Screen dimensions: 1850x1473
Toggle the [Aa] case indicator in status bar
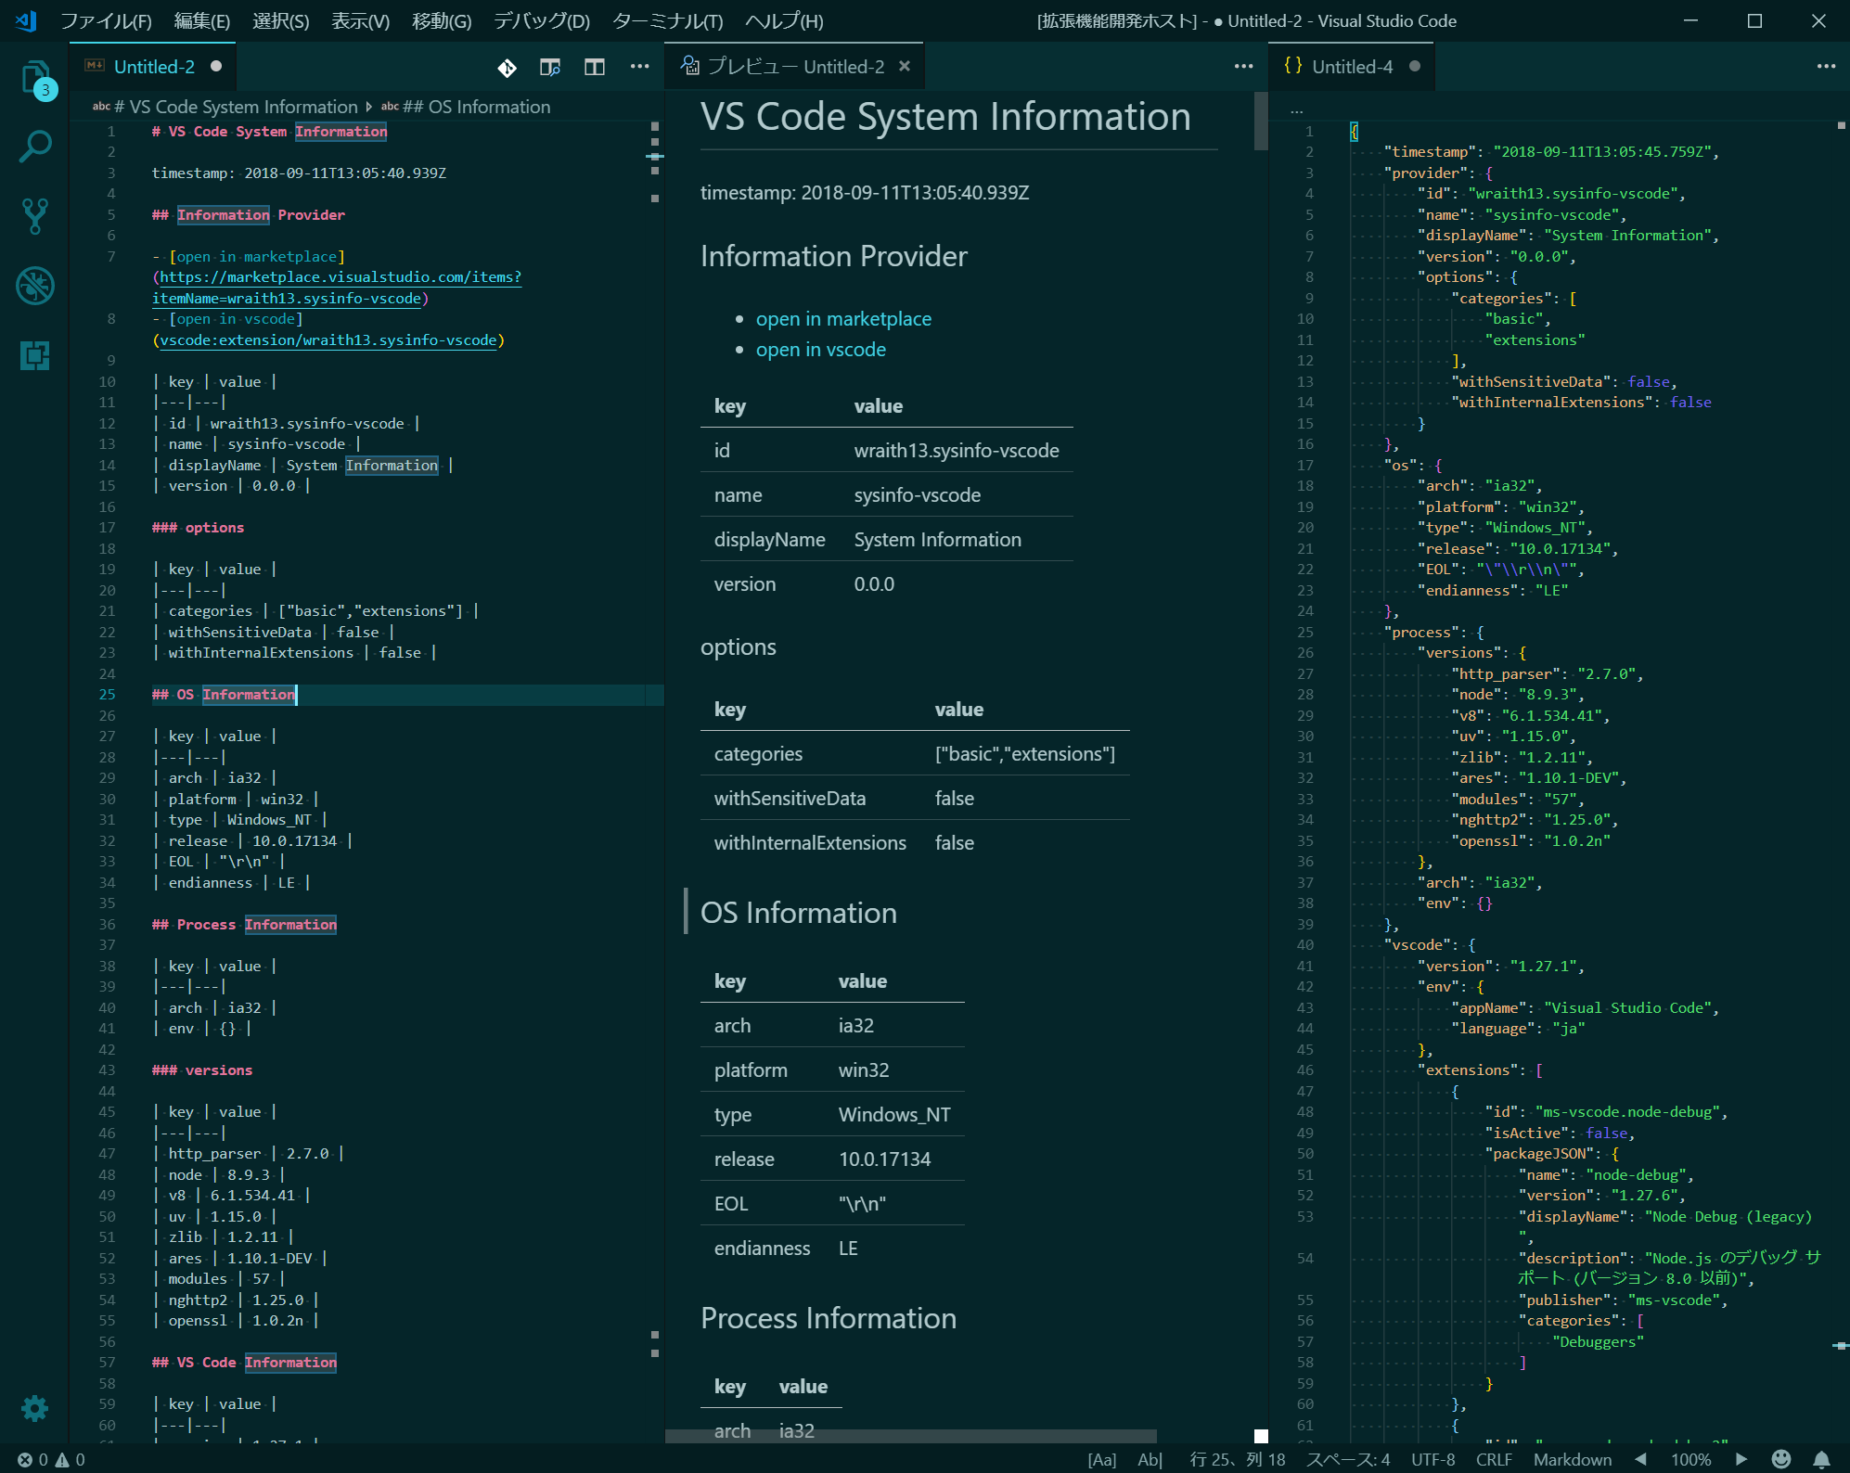pos(1101,1459)
